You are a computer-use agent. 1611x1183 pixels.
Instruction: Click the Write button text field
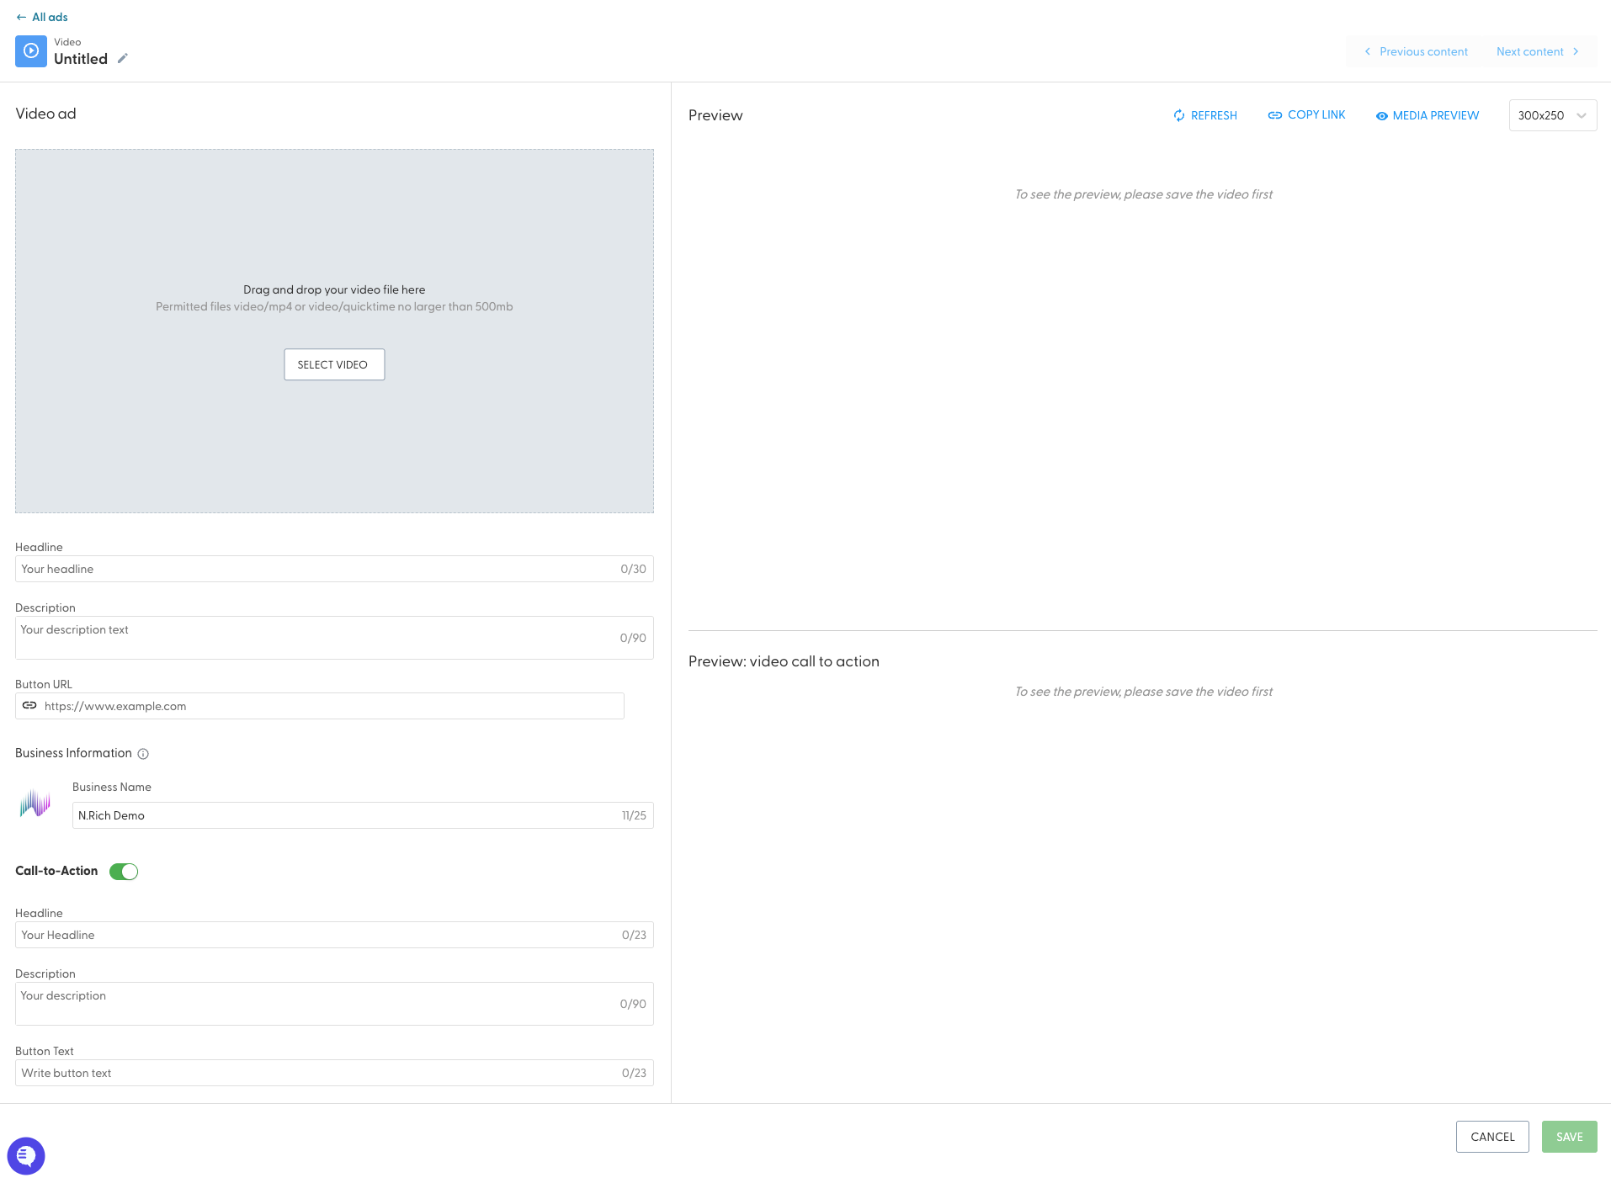(334, 1073)
